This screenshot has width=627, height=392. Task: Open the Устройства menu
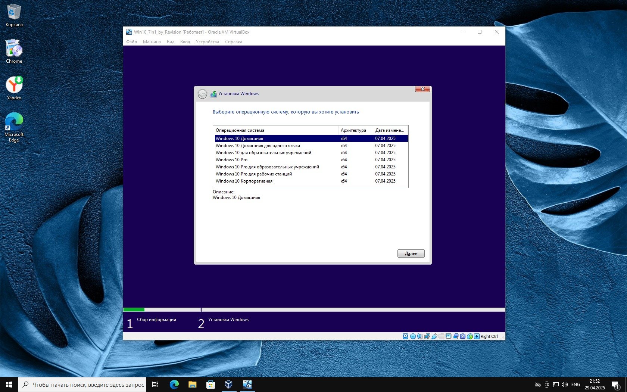click(x=207, y=42)
